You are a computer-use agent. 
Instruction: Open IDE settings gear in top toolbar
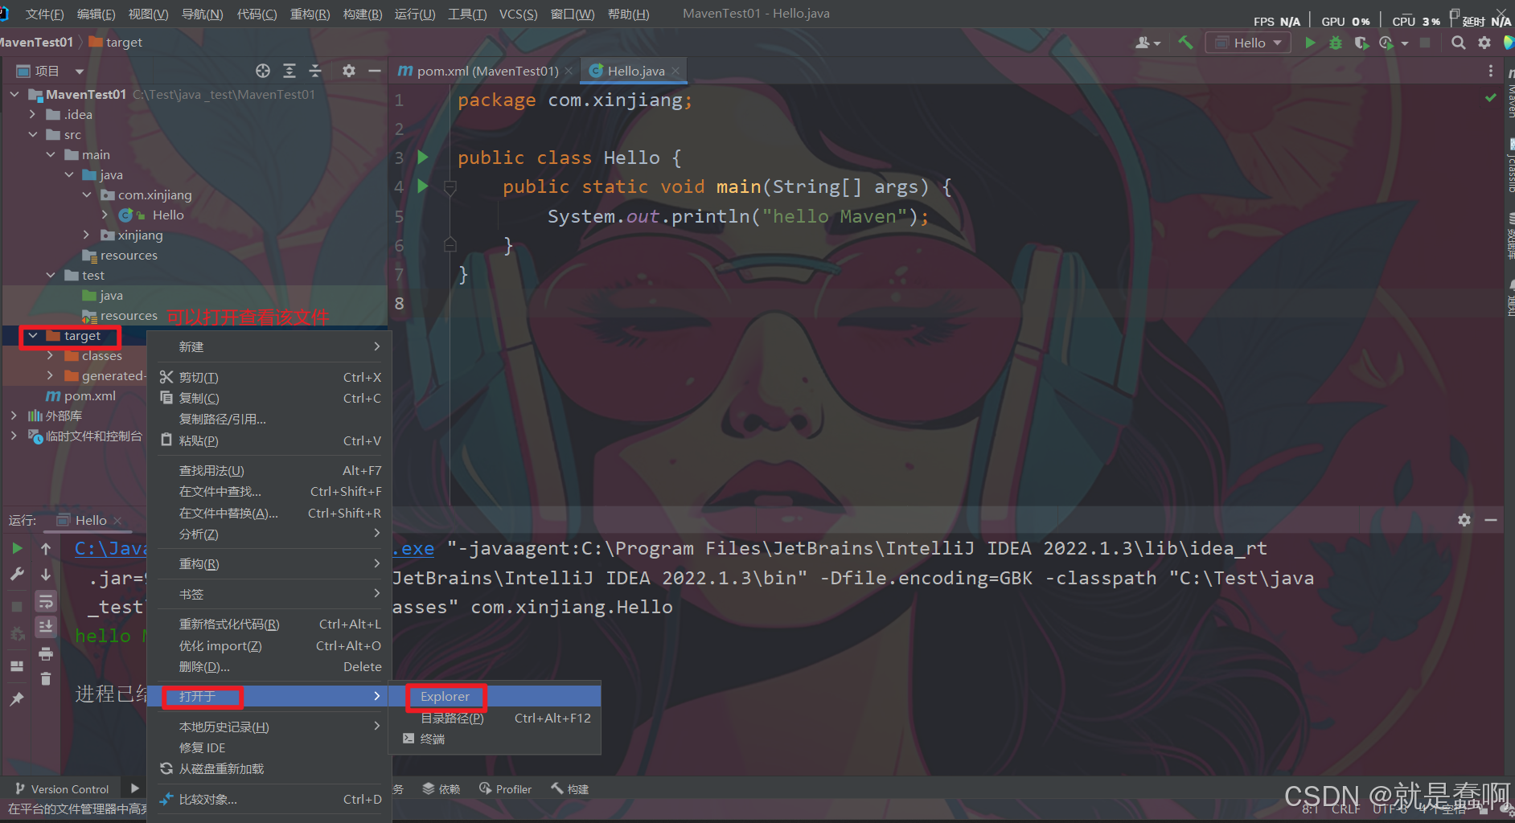[1484, 43]
